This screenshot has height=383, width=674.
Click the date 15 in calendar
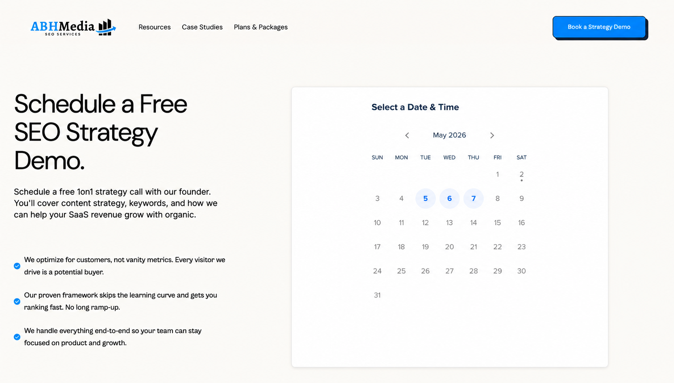(x=498, y=223)
